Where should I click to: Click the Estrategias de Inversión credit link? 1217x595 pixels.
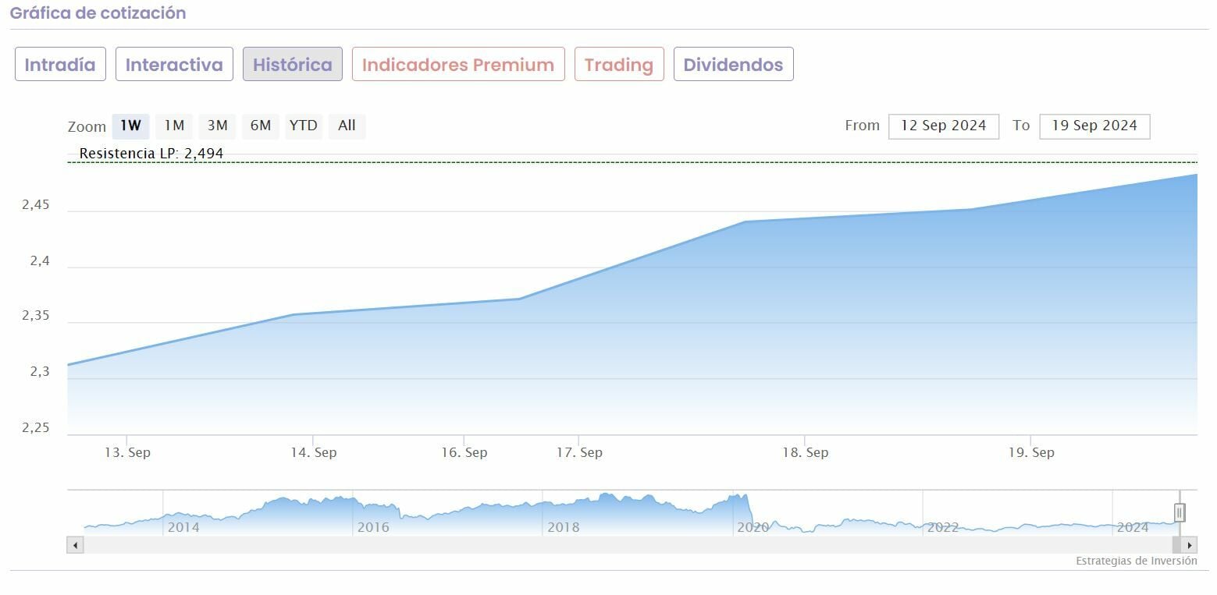(1136, 561)
